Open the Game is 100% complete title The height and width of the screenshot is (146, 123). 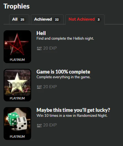(x=63, y=72)
